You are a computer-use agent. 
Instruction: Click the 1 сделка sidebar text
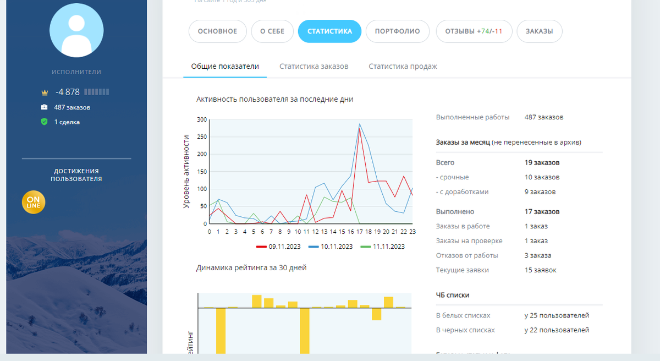click(67, 122)
